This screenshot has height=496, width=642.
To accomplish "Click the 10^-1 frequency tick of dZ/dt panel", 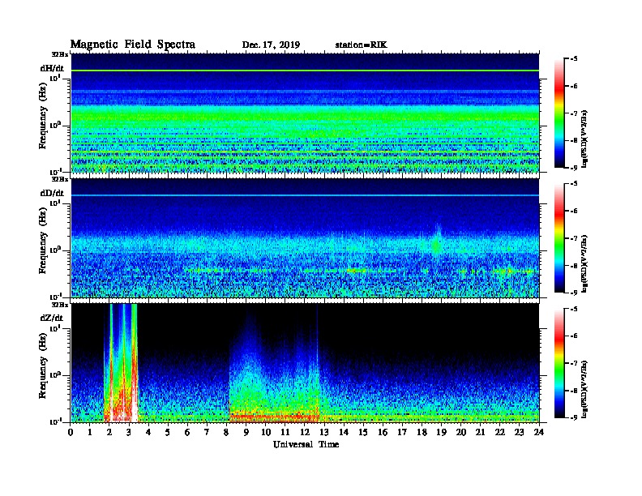I will click(x=55, y=421).
